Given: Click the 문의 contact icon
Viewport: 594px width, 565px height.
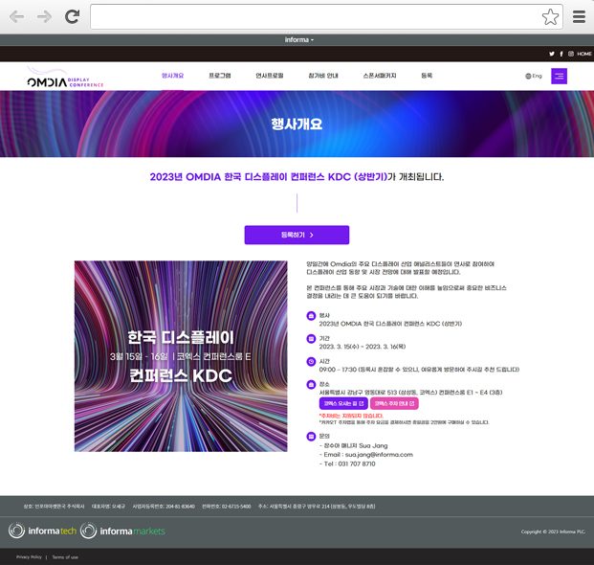Looking at the screenshot, I should [311, 437].
